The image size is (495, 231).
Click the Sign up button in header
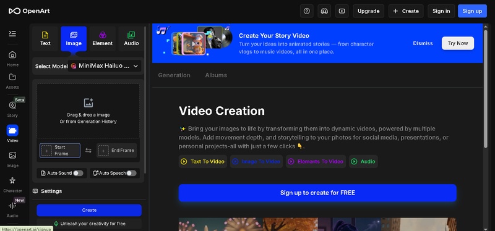coord(472,11)
